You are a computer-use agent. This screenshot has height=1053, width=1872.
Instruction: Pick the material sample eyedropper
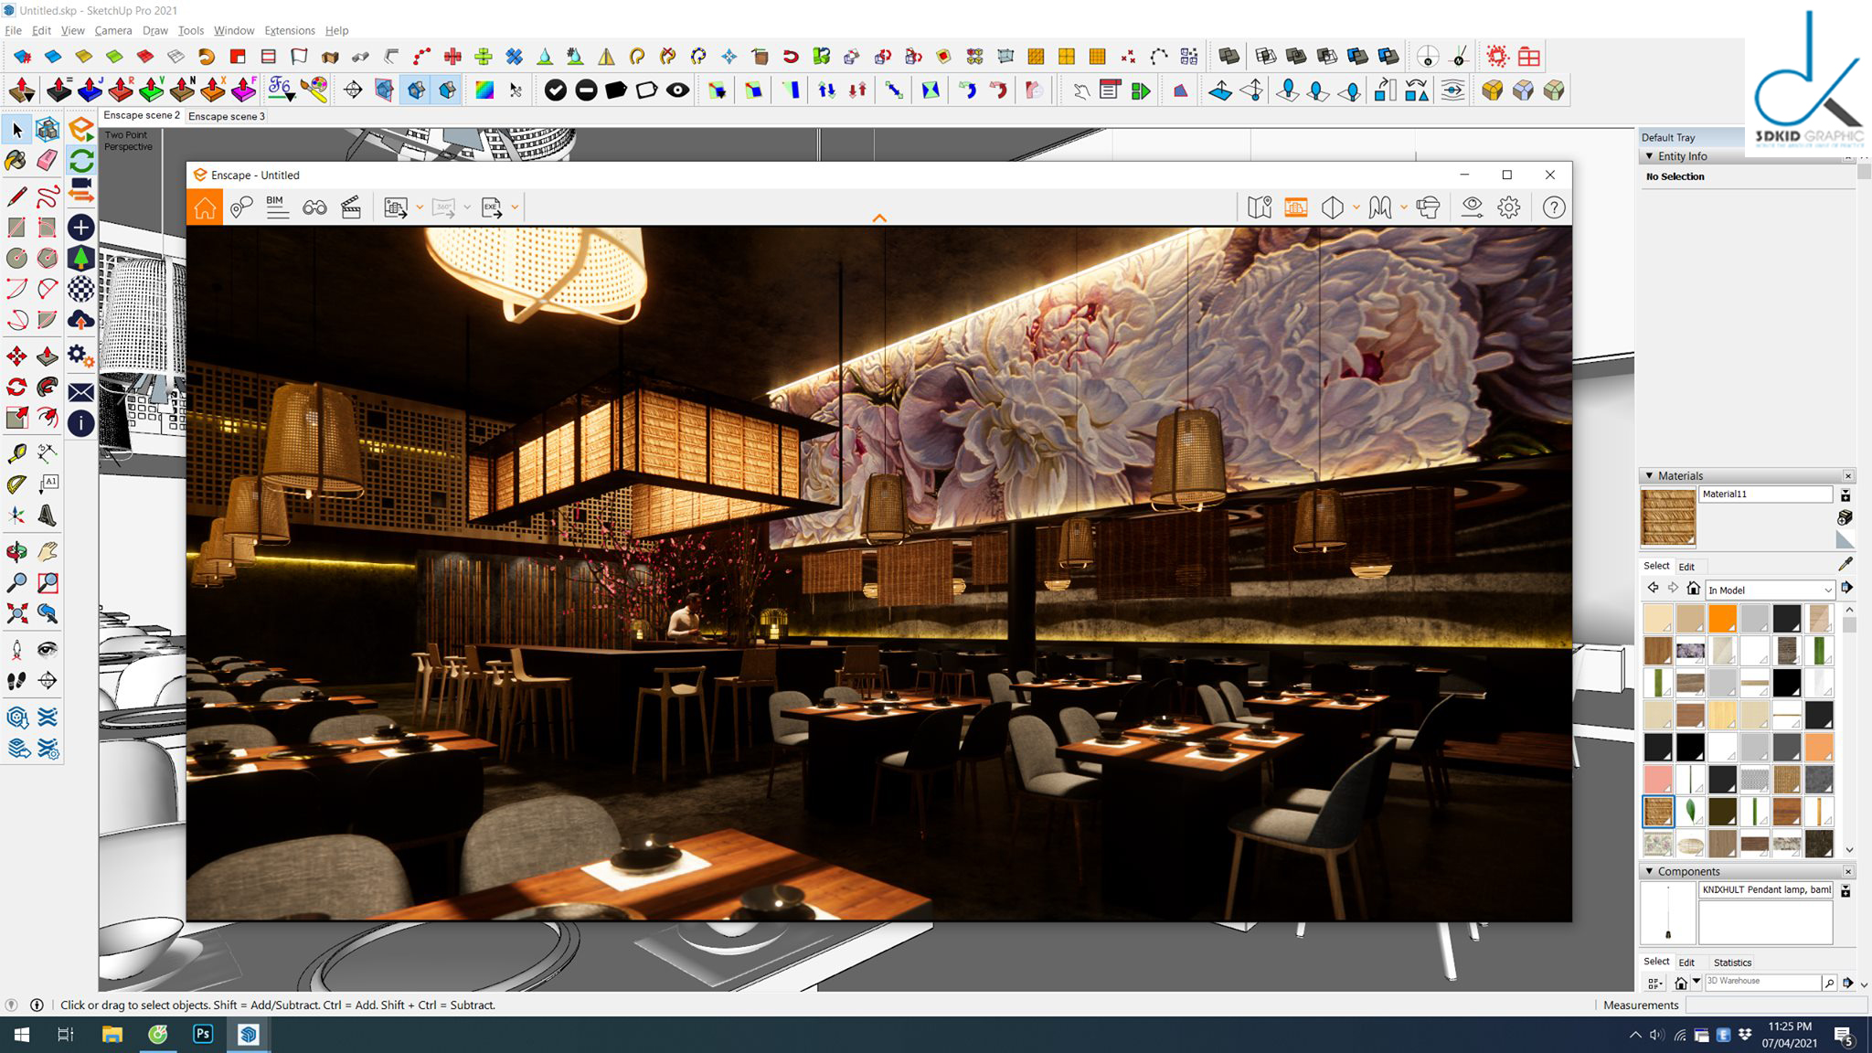pos(1845,564)
